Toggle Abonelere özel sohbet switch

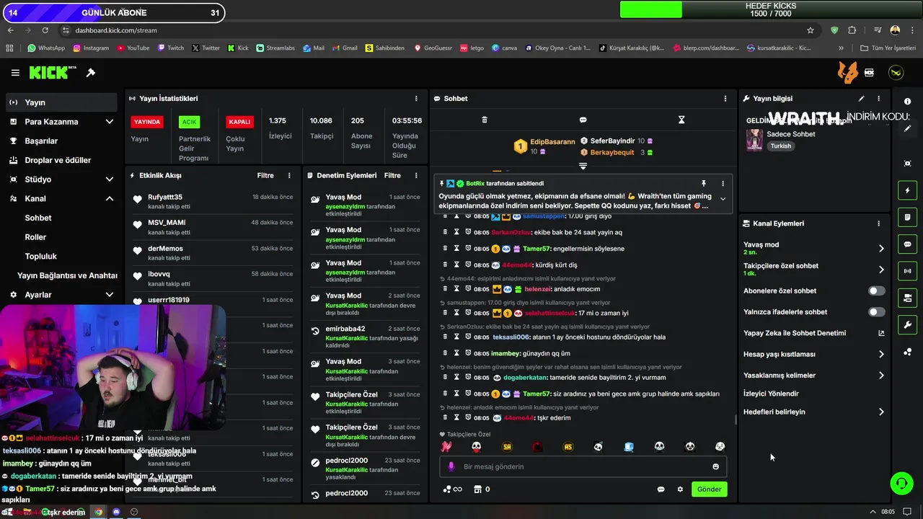(876, 291)
